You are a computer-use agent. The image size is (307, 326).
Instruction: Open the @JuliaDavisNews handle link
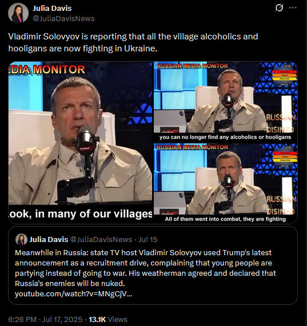[63, 18]
